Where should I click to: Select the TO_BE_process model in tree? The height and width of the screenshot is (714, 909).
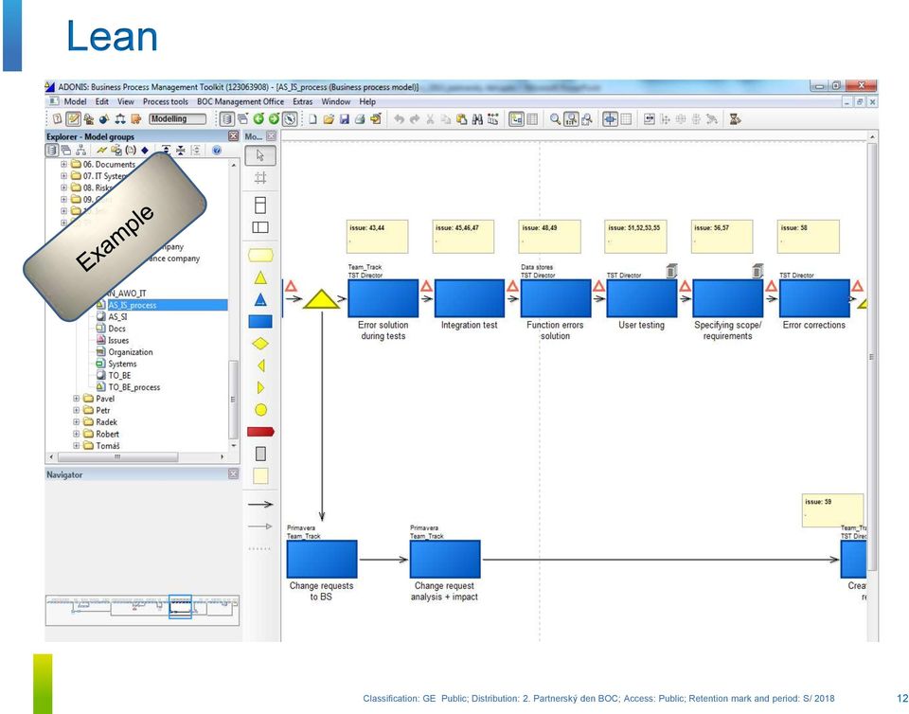[x=134, y=387]
